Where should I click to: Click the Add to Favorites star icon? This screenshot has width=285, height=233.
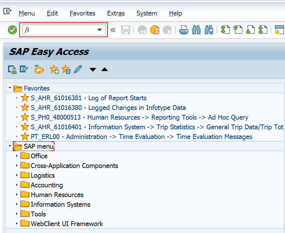(x=54, y=69)
